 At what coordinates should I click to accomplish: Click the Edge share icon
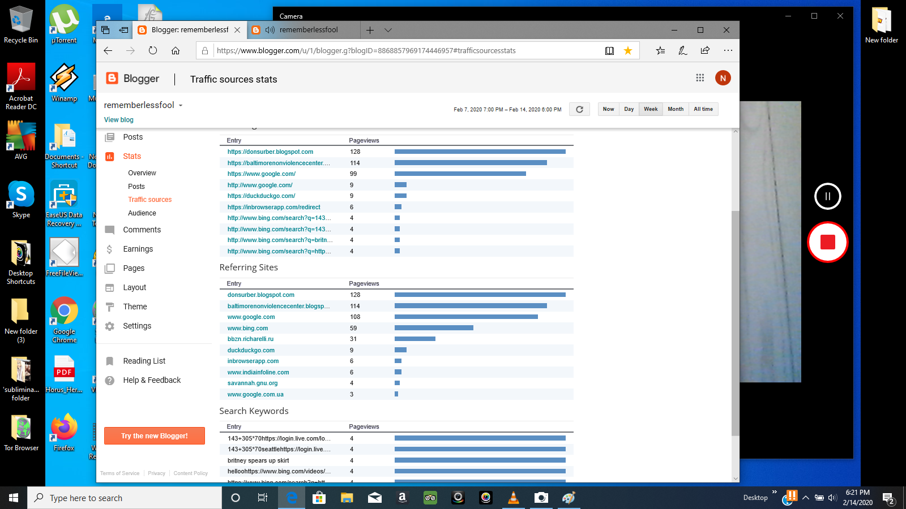pyautogui.click(x=705, y=50)
